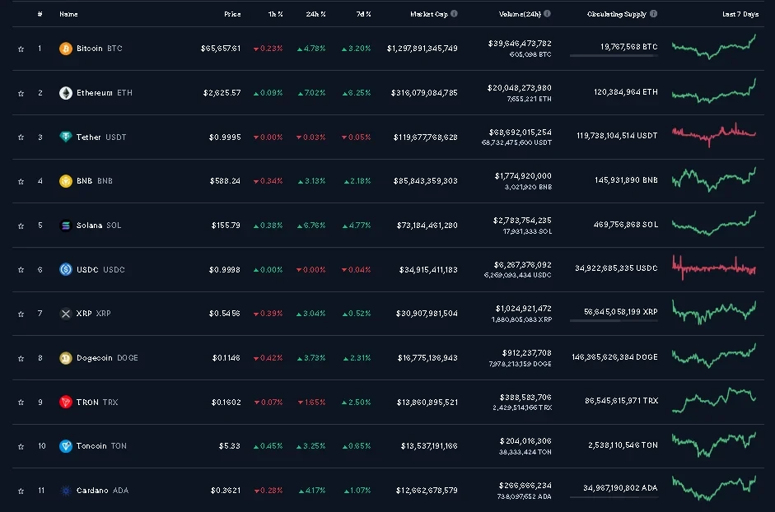Click the BNB coin logo icon
Image resolution: width=775 pixels, height=512 pixels.
(66, 181)
